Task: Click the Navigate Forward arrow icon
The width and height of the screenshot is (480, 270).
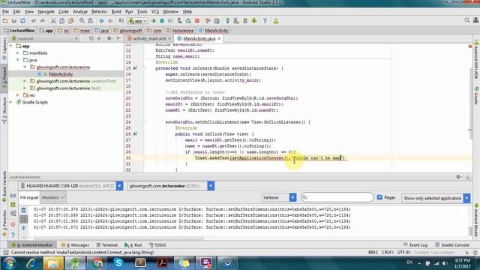Action: [110, 21]
